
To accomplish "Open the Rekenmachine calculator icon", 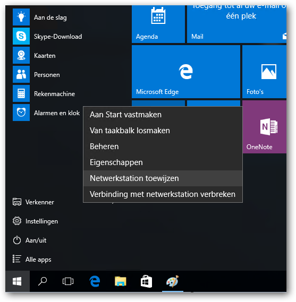I will click(21, 93).
